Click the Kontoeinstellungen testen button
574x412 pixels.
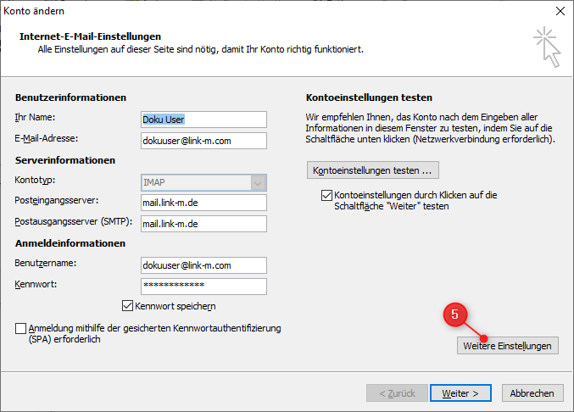coord(373,170)
